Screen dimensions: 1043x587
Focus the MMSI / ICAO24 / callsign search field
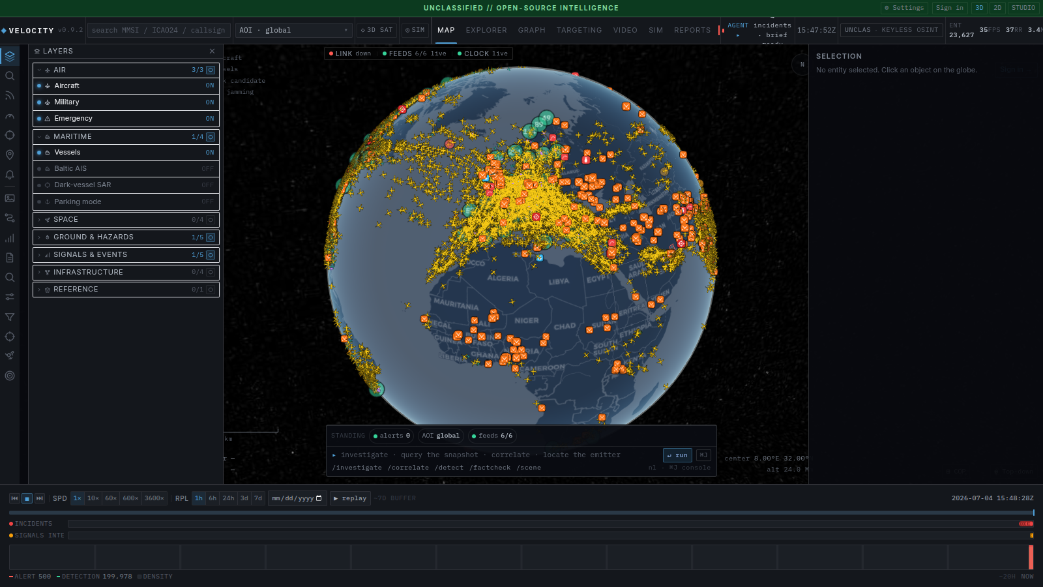pos(158,30)
